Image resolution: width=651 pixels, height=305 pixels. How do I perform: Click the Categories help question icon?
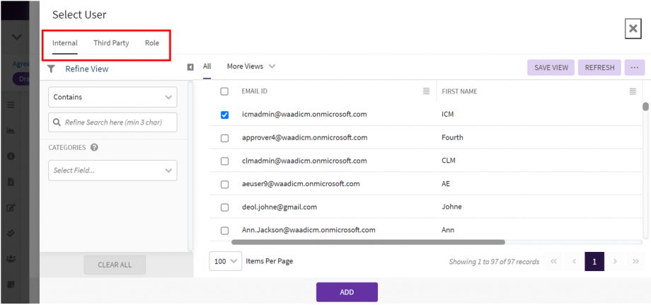[94, 148]
